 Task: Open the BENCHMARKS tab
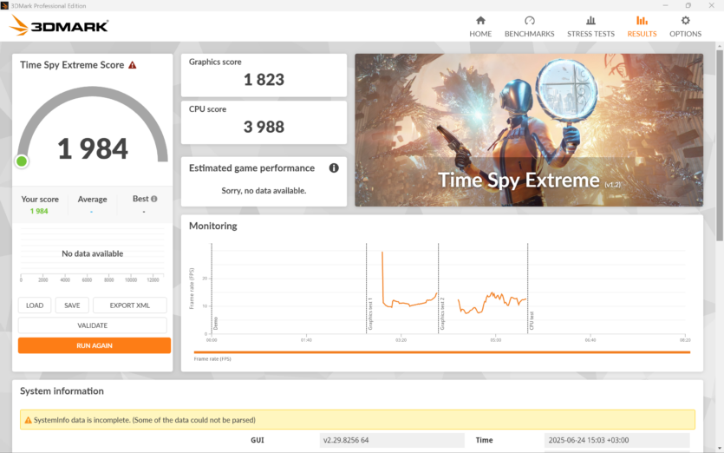(529, 26)
